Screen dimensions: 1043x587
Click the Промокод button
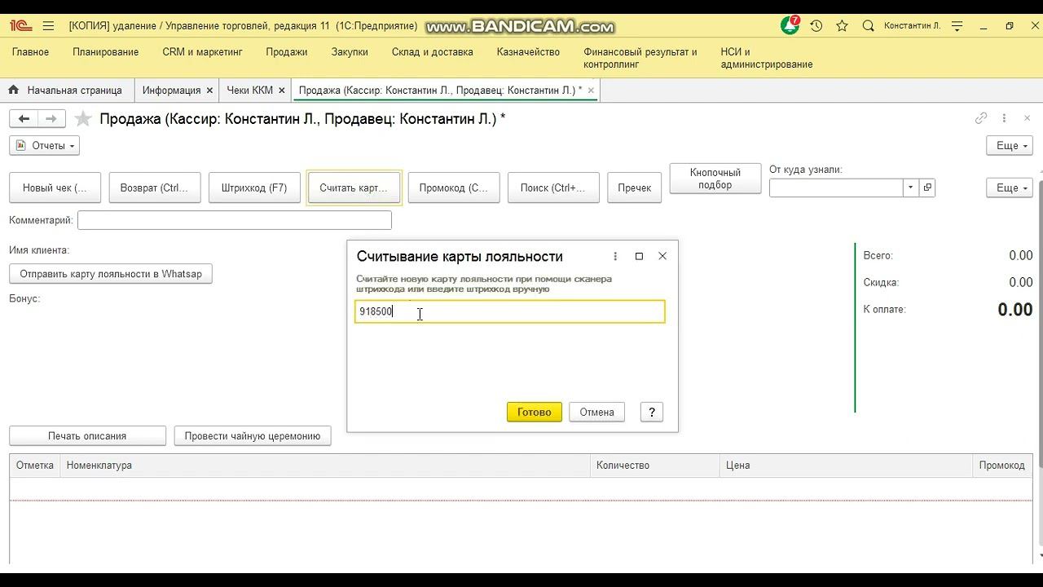pyautogui.click(x=454, y=188)
